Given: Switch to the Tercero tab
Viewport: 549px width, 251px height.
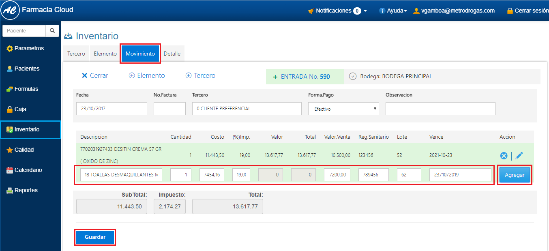Looking at the screenshot, I should tap(76, 54).
